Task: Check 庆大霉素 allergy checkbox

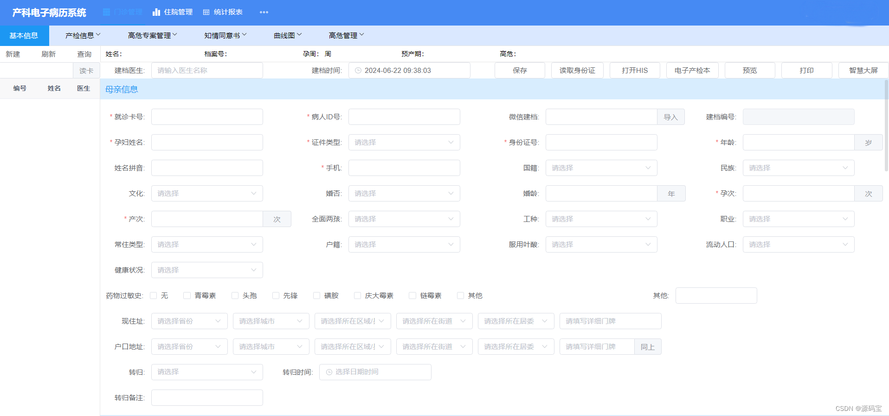Action: click(358, 295)
